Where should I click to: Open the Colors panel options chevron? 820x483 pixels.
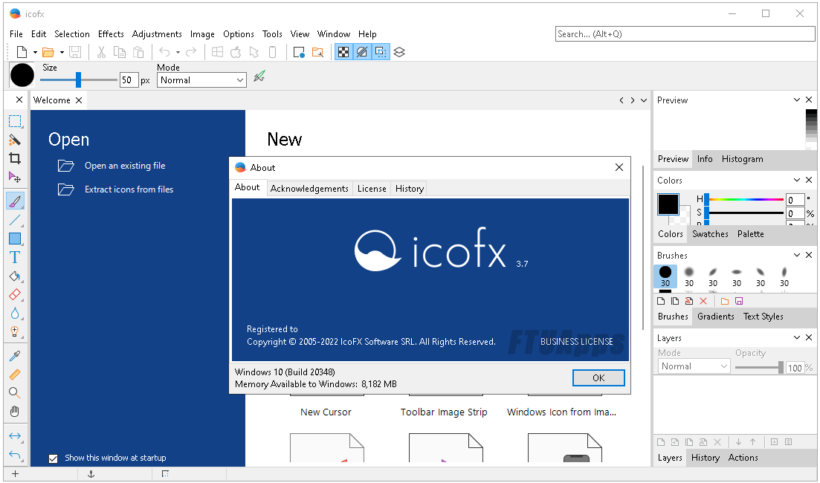pyautogui.click(x=796, y=180)
